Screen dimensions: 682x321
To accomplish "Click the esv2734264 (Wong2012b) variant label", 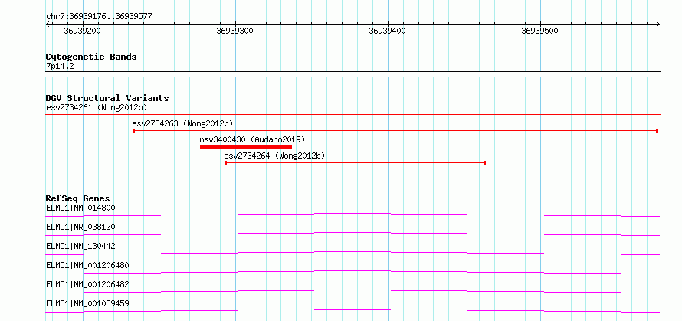I will pyautogui.click(x=274, y=156).
